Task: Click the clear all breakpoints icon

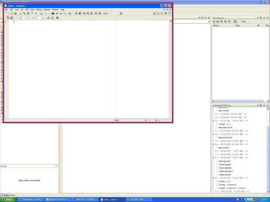Action: pyautogui.click(x=80, y=13)
